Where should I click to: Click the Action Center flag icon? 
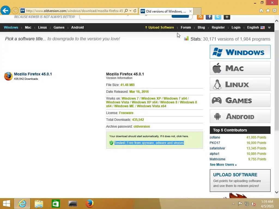click(x=240, y=204)
